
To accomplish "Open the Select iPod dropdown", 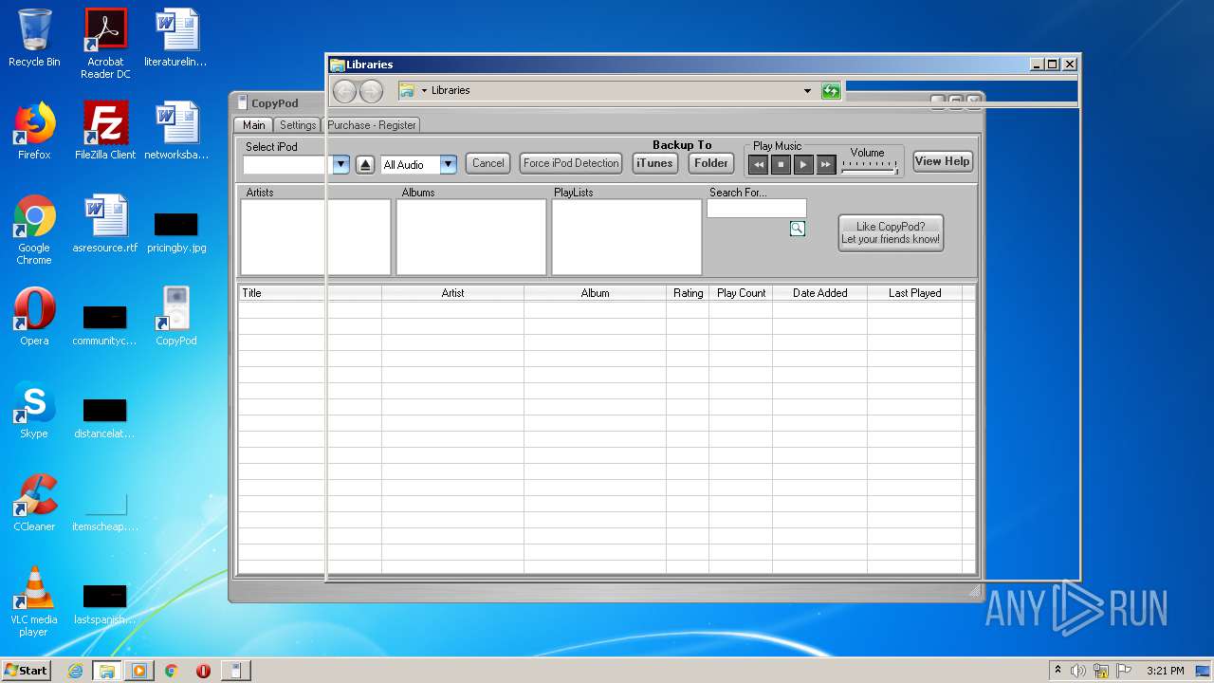I will [x=341, y=165].
